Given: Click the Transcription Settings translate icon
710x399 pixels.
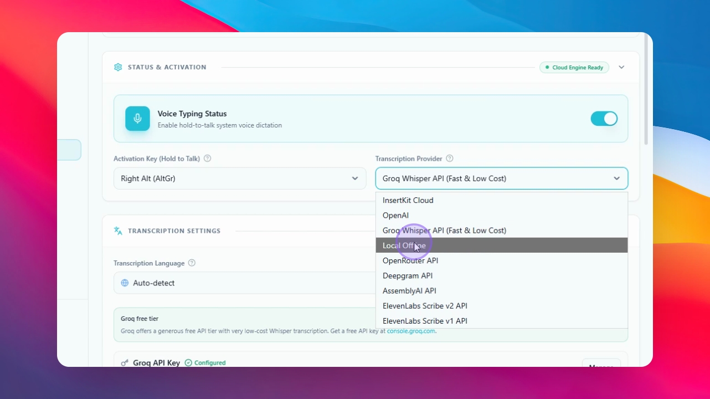Looking at the screenshot, I should click(x=118, y=231).
